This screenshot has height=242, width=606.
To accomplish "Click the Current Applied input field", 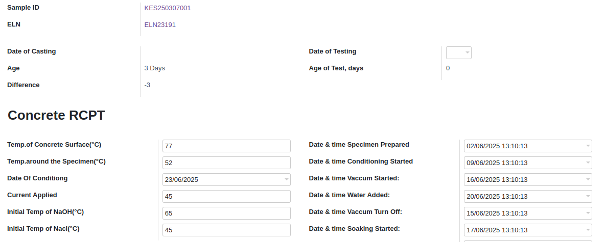I will coord(226,197).
